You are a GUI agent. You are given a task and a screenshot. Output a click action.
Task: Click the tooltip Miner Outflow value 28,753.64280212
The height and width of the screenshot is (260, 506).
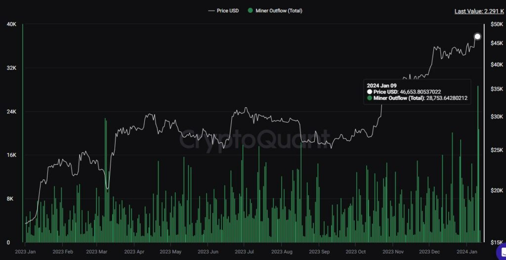(x=447, y=98)
